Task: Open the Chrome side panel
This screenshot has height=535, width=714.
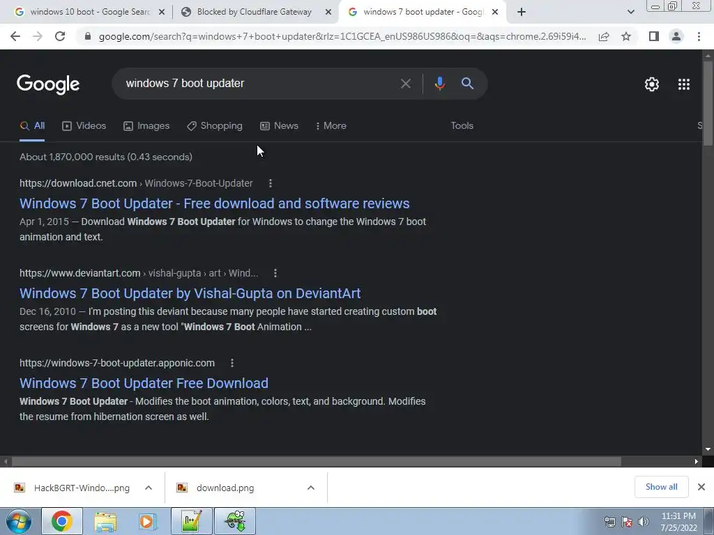Action: 654,36
